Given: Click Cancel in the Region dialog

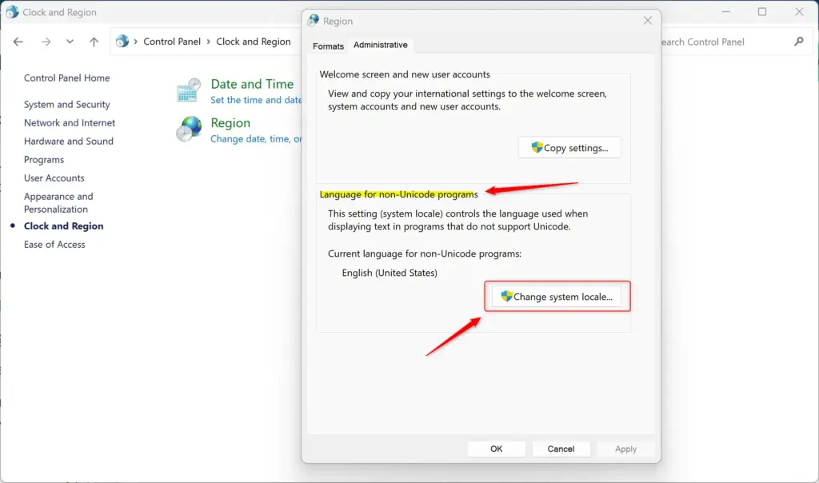Looking at the screenshot, I should (561, 449).
